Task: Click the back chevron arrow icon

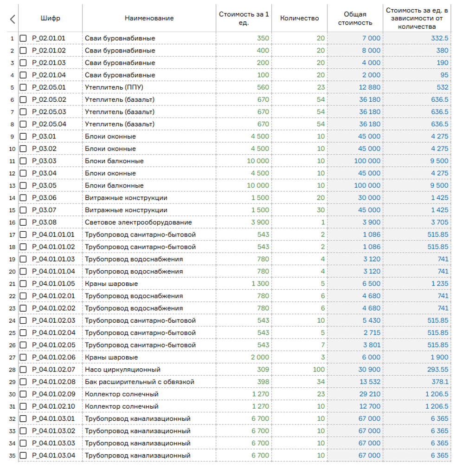Action: [12, 19]
